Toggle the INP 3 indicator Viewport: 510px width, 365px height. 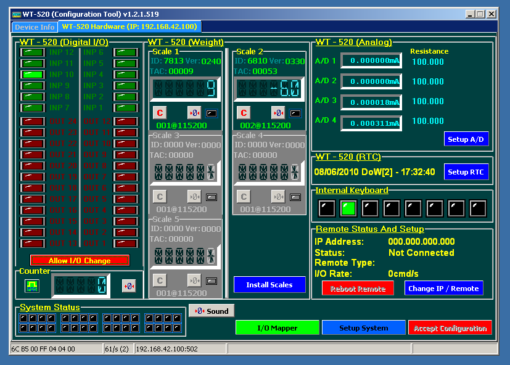coord(126,86)
